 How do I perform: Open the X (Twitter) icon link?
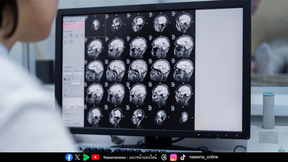coord(77,157)
